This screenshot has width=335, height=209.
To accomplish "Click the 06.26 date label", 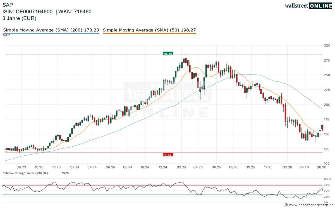I will click(x=322, y=167).
